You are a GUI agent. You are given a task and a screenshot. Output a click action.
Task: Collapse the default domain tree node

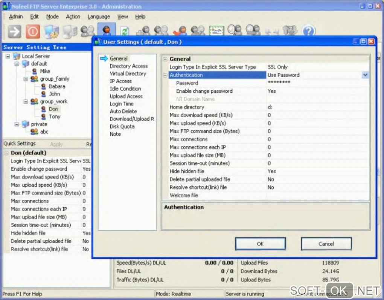[17, 64]
